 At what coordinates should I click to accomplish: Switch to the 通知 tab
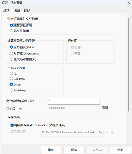pos(17,11)
